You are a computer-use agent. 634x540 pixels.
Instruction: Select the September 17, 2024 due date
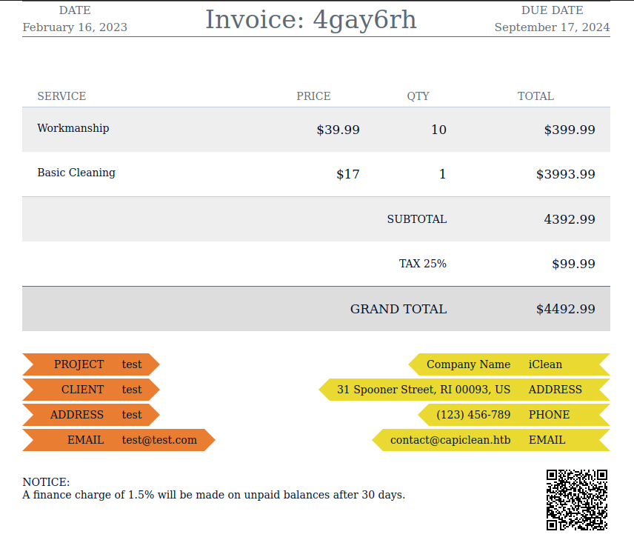[x=552, y=27]
